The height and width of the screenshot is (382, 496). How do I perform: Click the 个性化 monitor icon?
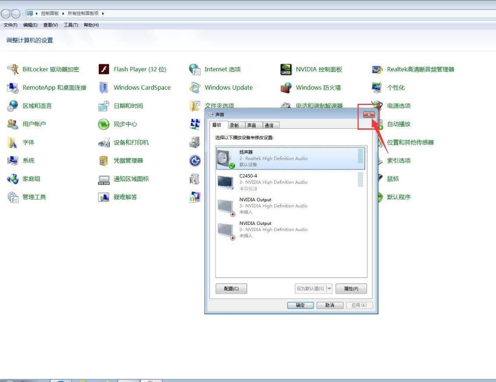(x=377, y=88)
